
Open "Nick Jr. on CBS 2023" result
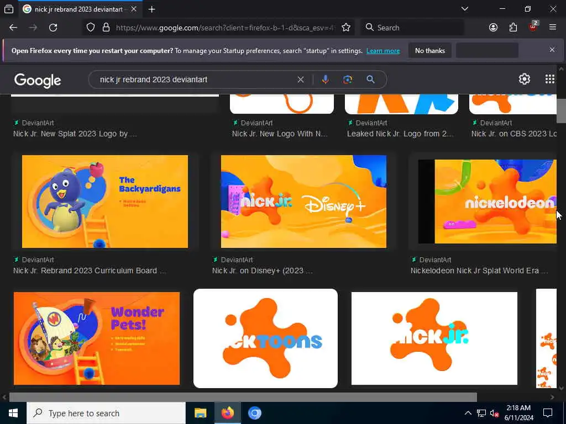513,134
